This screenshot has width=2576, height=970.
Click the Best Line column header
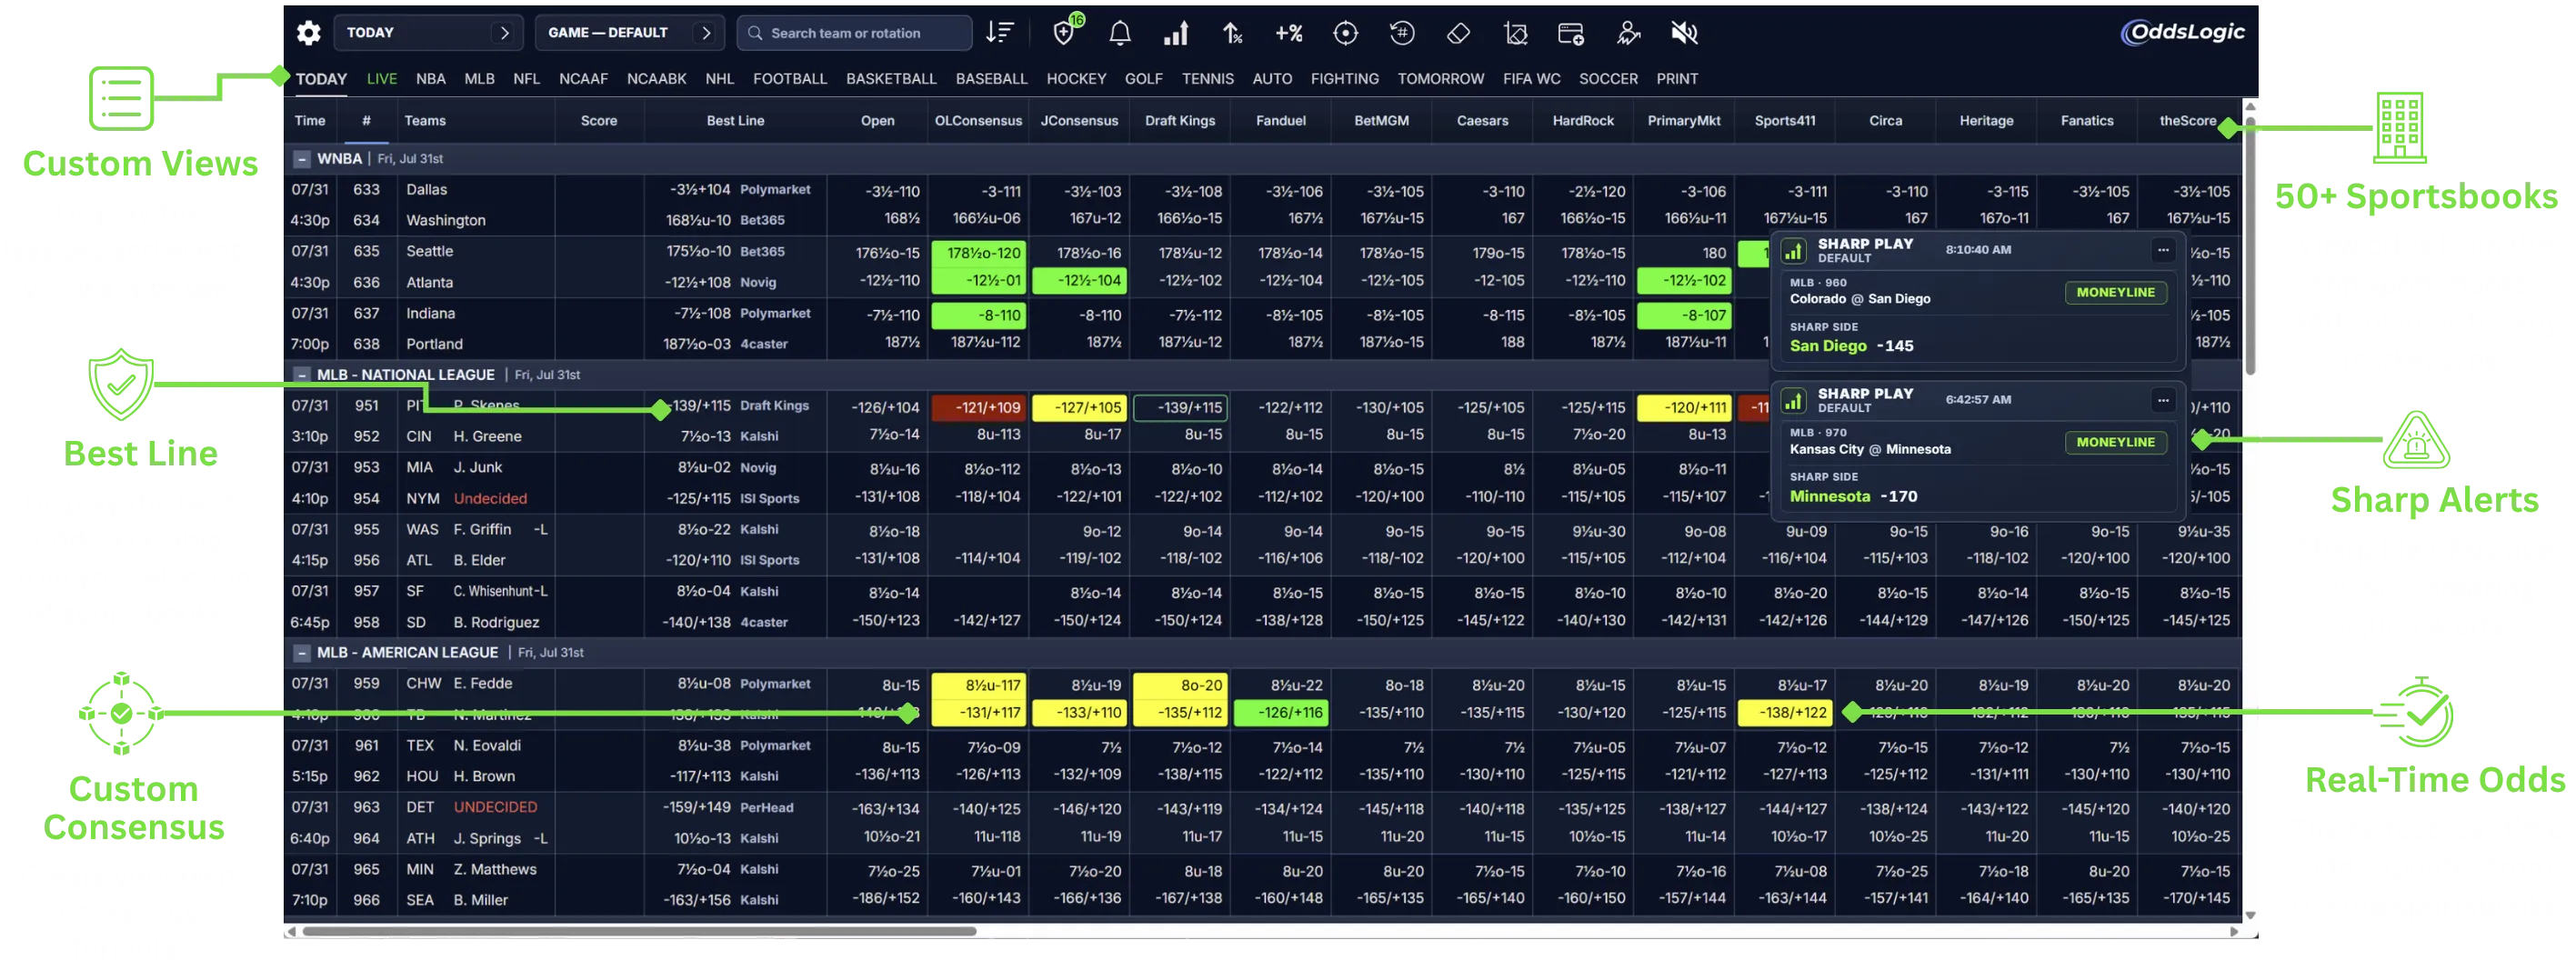coord(735,121)
